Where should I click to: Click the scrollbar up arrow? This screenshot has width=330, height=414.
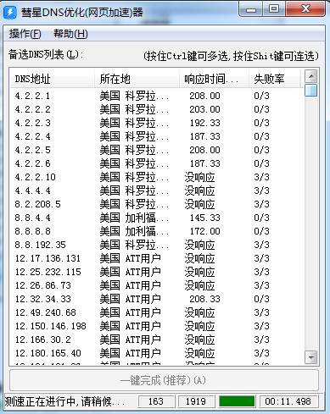pos(311,76)
